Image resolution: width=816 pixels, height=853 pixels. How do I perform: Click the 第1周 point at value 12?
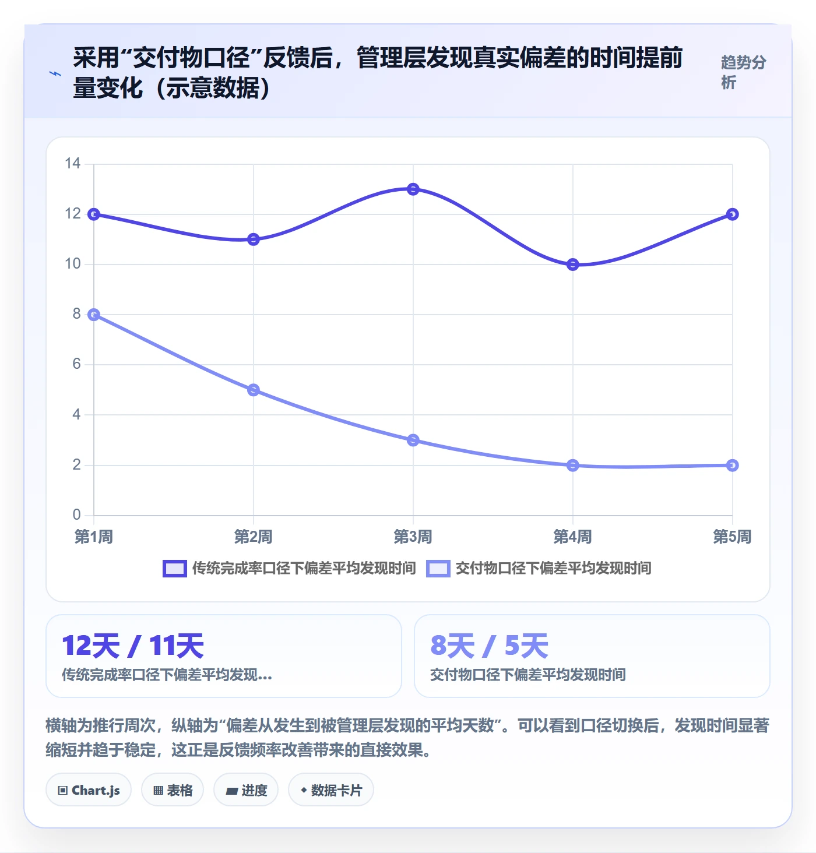(x=94, y=214)
